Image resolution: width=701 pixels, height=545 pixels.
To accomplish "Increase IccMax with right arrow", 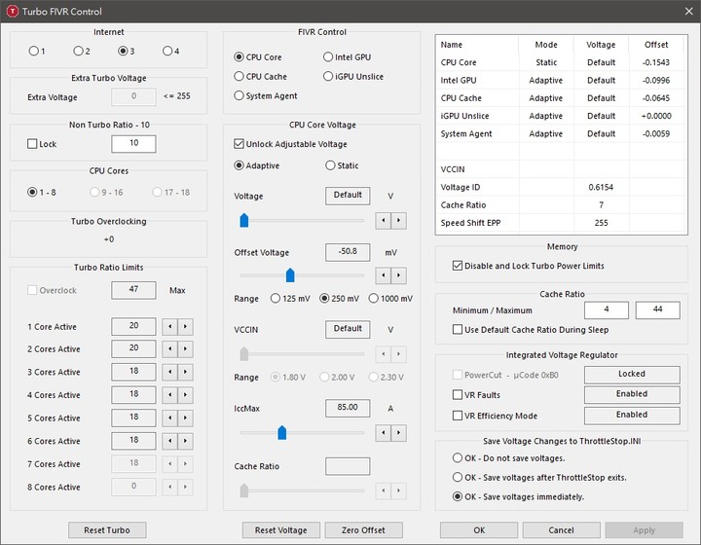I will click(399, 432).
